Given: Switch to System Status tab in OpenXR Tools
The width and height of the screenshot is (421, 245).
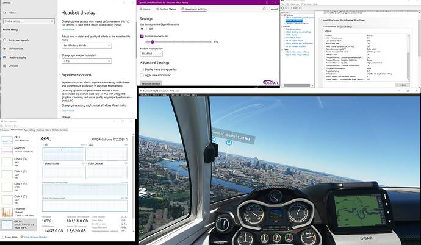Looking at the screenshot, I should pos(166,9).
